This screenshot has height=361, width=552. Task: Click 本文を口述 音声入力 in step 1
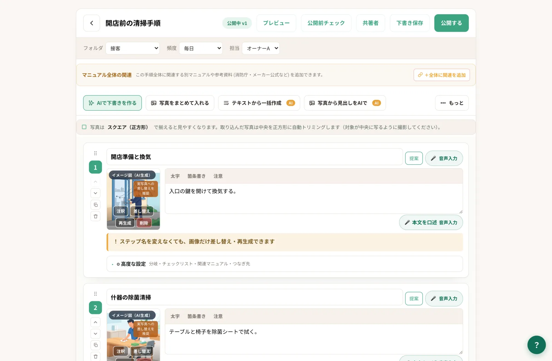click(x=431, y=222)
